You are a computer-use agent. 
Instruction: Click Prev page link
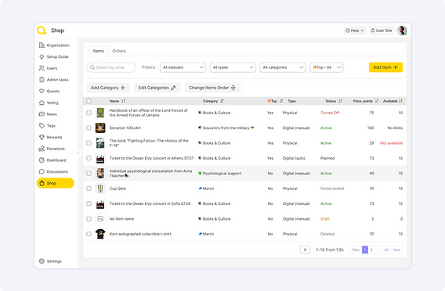point(356,250)
